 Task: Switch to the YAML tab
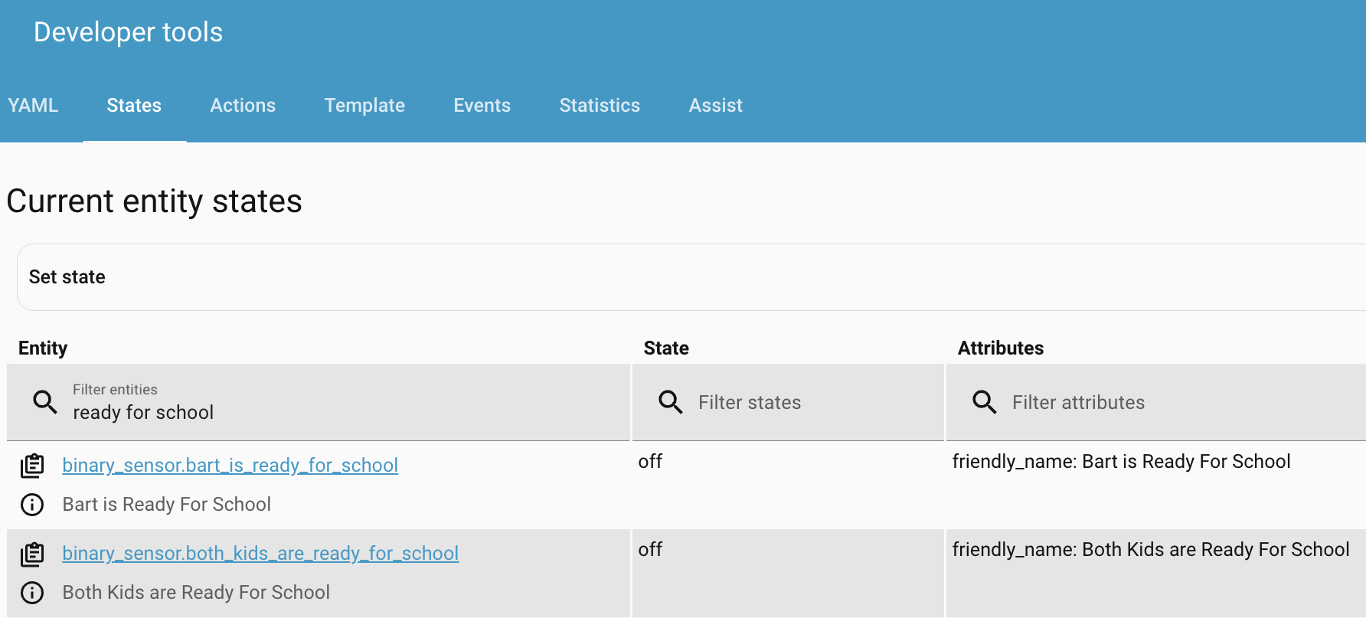(x=33, y=106)
